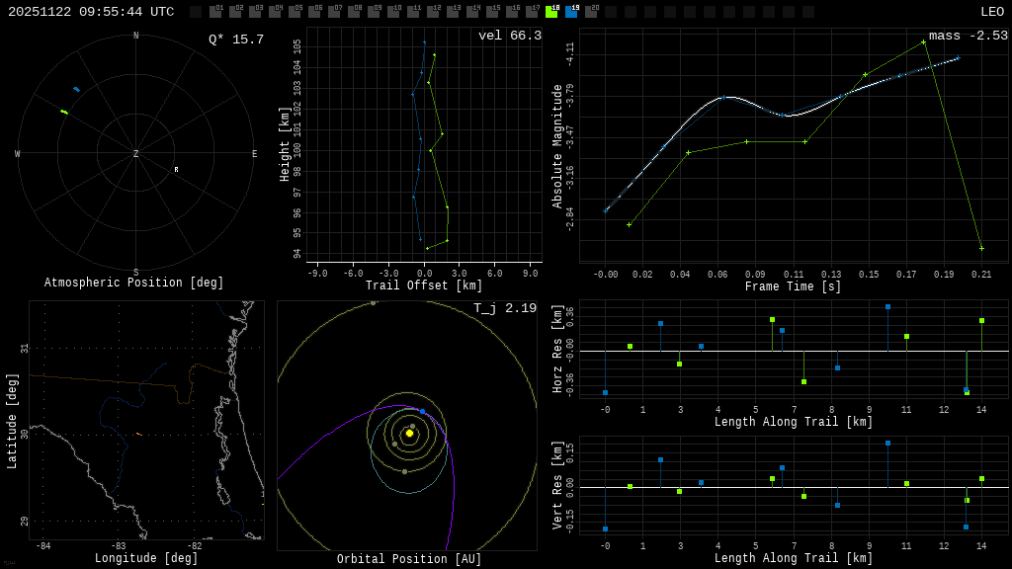Toggle station indicator box 14

point(472,12)
